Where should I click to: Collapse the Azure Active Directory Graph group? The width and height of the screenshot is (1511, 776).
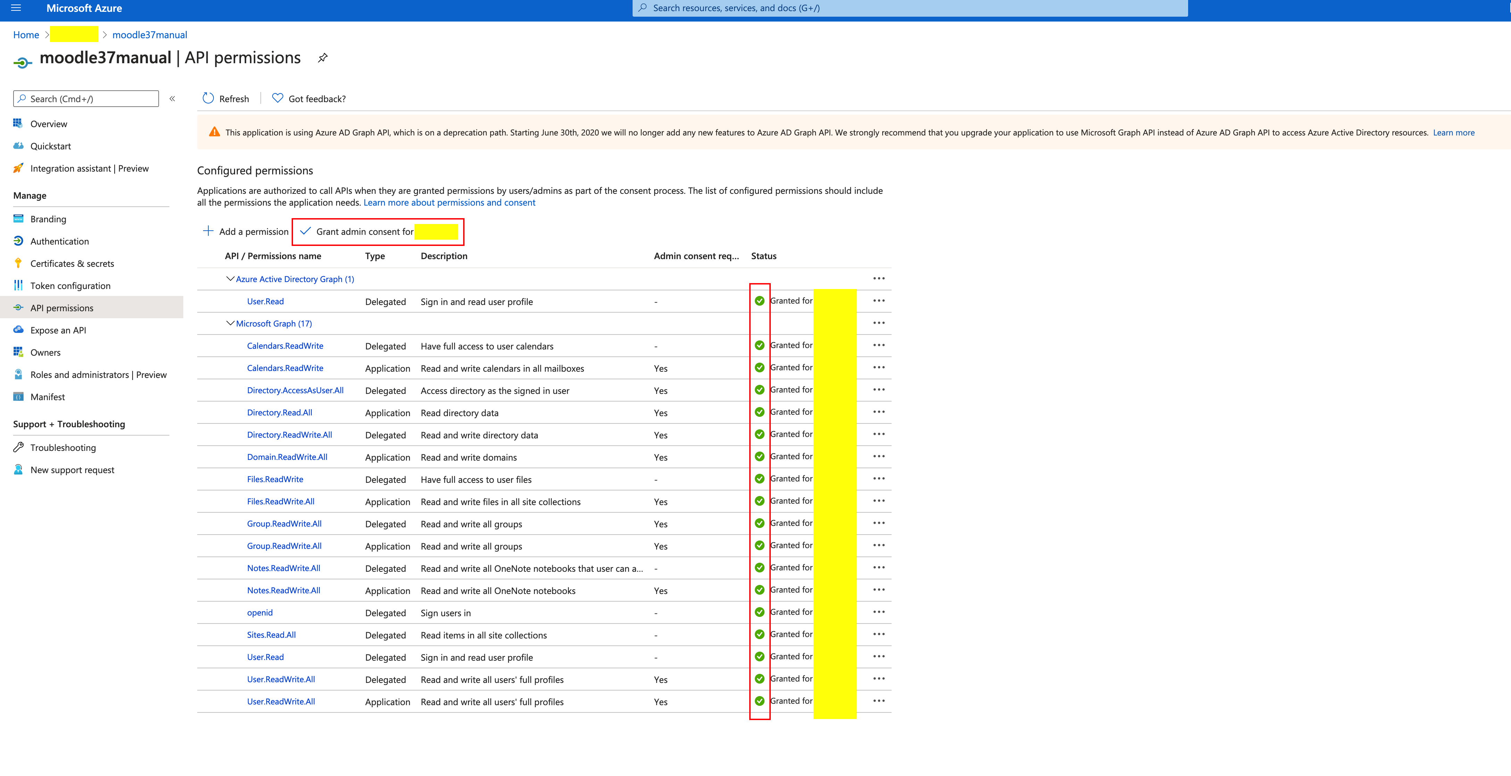(x=230, y=279)
